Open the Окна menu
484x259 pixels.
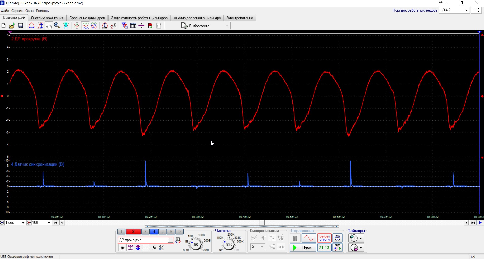[x=29, y=11]
